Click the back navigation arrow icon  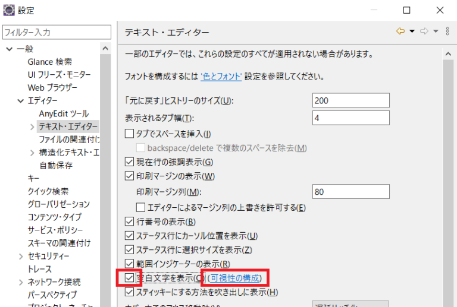pos(400,31)
